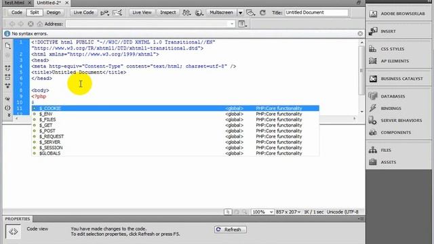The width and height of the screenshot is (434, 244).
Task: Open Visual Aids eye icon
Action: (x=250, y=13)
